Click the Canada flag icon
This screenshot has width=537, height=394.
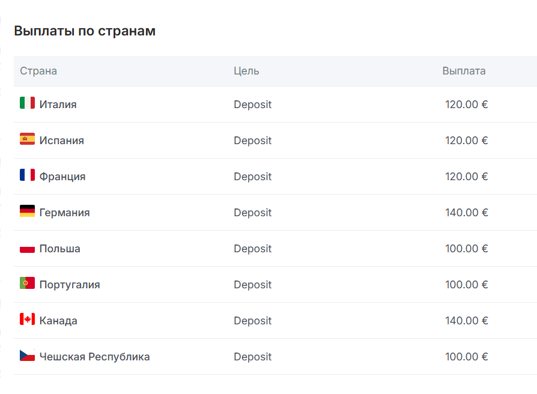27,320
